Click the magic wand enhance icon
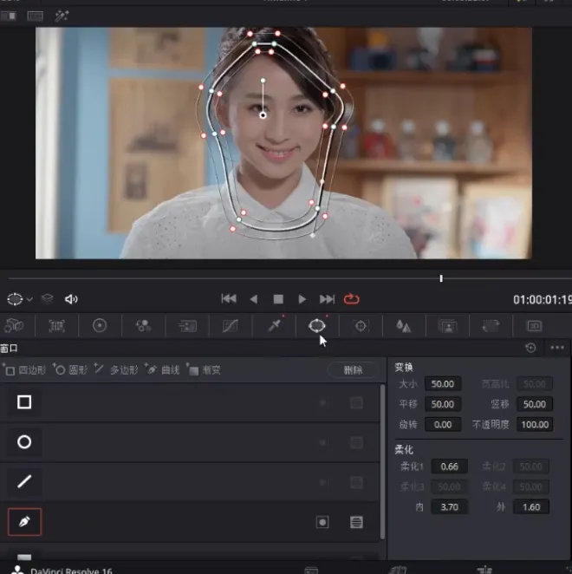This screenshot has width=572, height=574. click(x=62, y=16)
